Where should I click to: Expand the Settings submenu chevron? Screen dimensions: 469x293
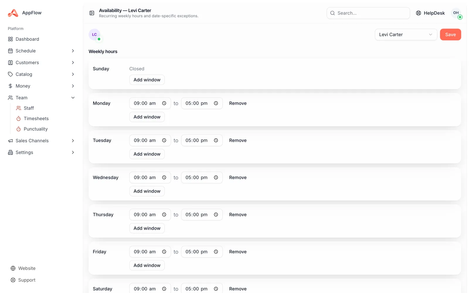coord(73,152)
